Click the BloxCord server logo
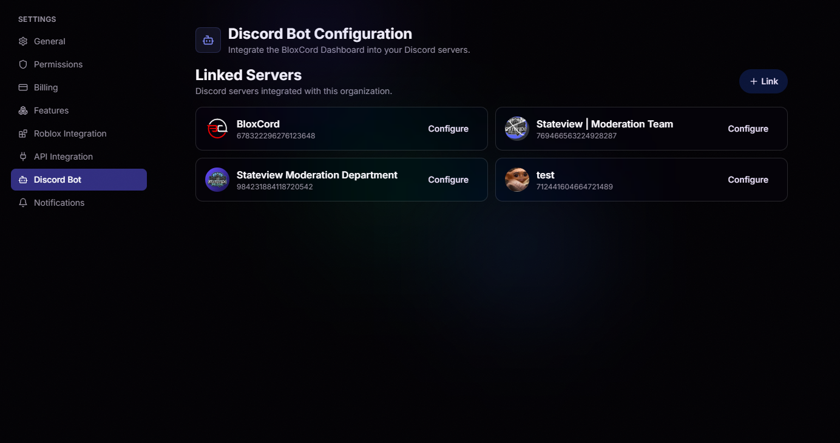The image size is (840, 443). pos(217,129)
